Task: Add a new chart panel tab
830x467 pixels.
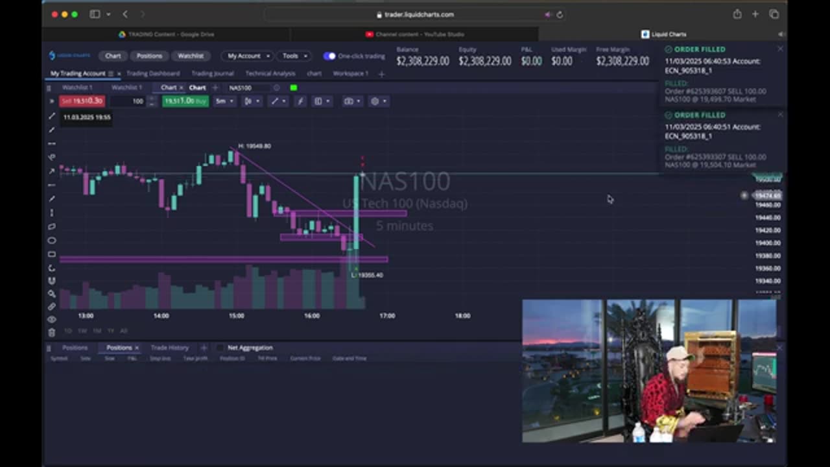Action: point(215,88)
